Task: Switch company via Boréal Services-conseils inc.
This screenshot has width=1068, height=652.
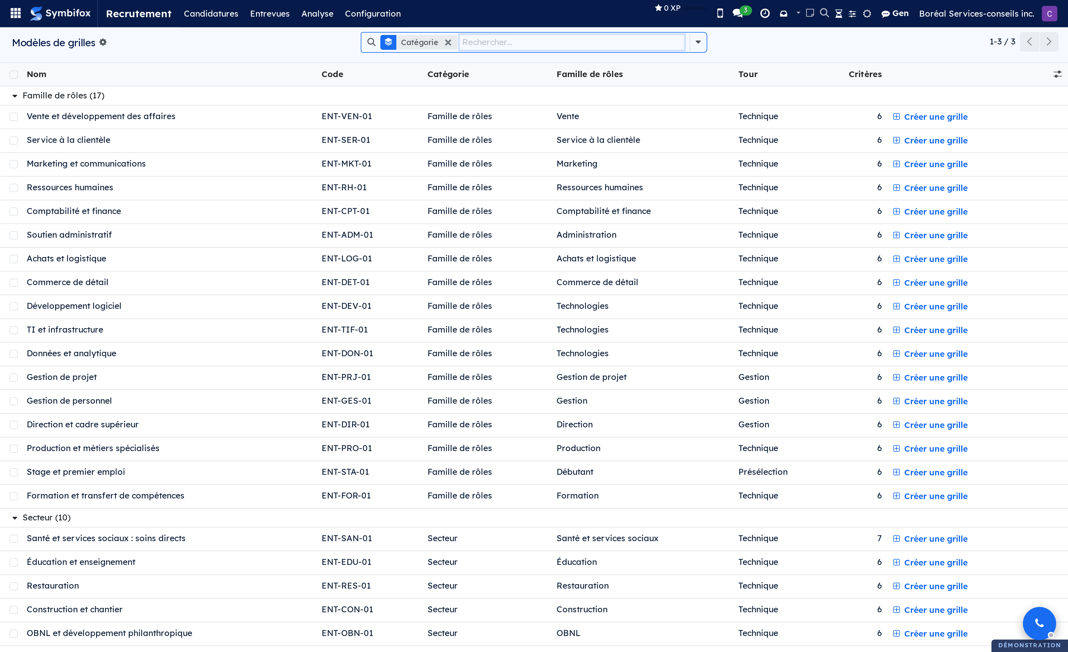Action: [x=976, y=13]
